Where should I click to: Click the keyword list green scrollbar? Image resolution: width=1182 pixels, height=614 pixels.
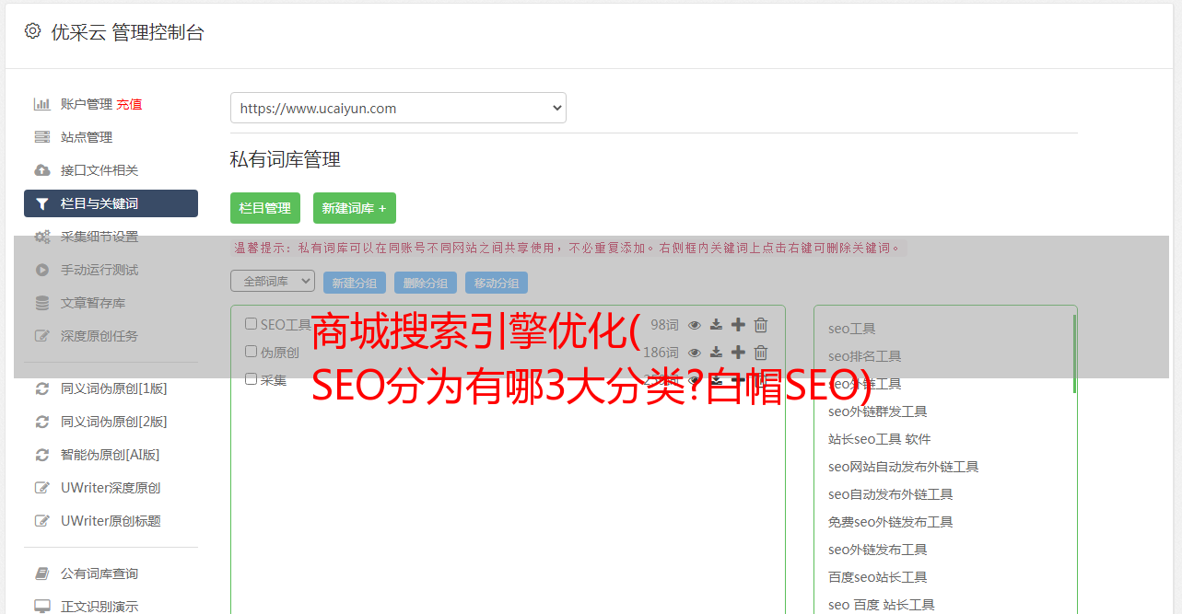click(x=1074, y=353)
